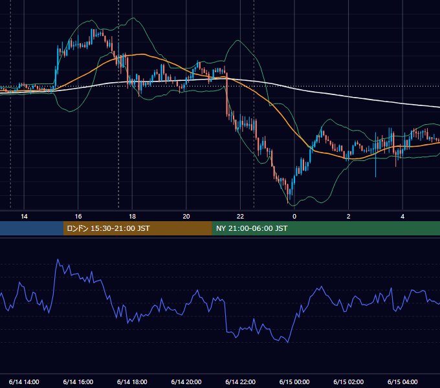Viewport: 440px width, 388px height.
Task: Click the 6/14 18:00 date label
Action: click(x=132, y=382)
